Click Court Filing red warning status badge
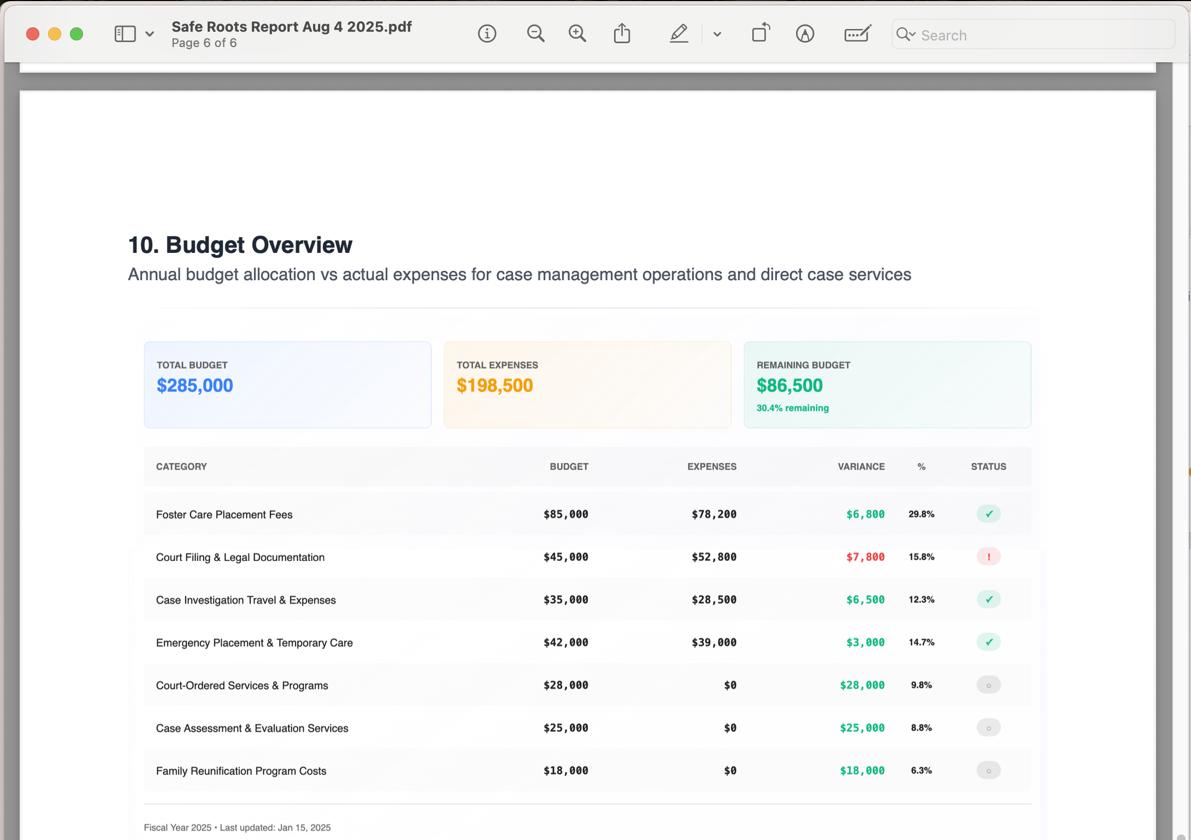1191x840 pixels. [988, 557]
